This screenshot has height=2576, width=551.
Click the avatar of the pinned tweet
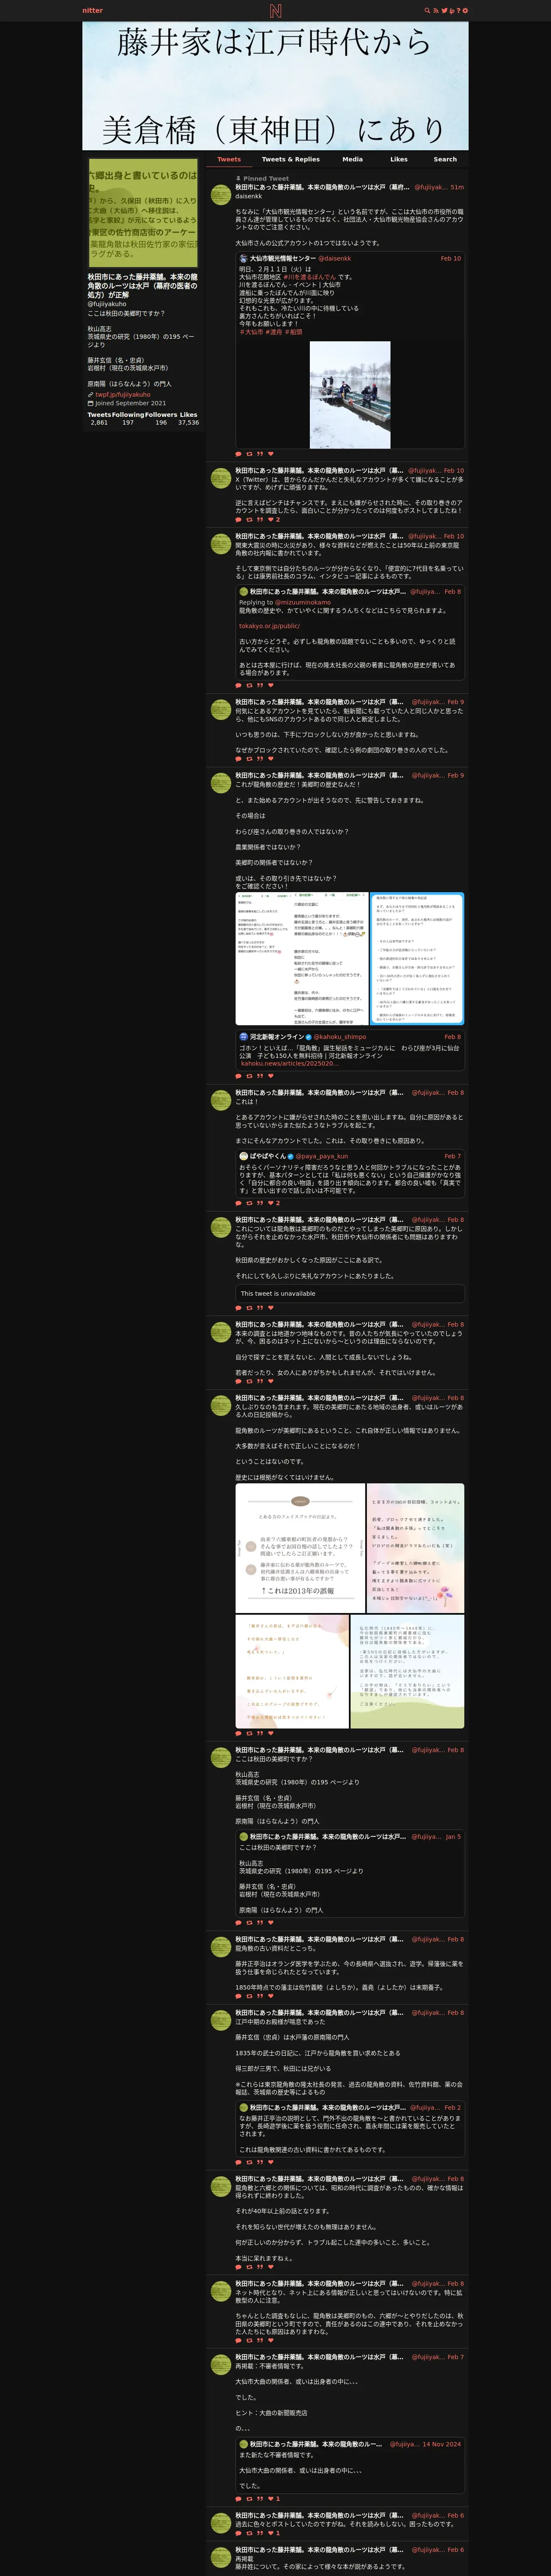pyautogui.click(x=221, y=194)
